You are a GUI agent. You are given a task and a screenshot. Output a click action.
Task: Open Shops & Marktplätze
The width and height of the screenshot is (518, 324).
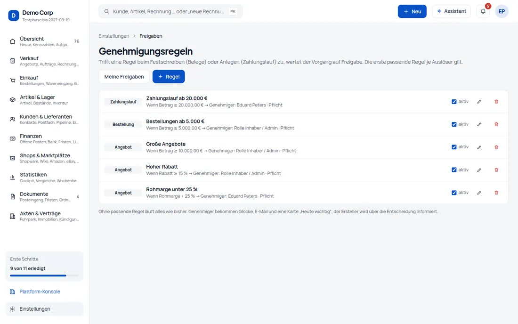click(x=44, y=158)
